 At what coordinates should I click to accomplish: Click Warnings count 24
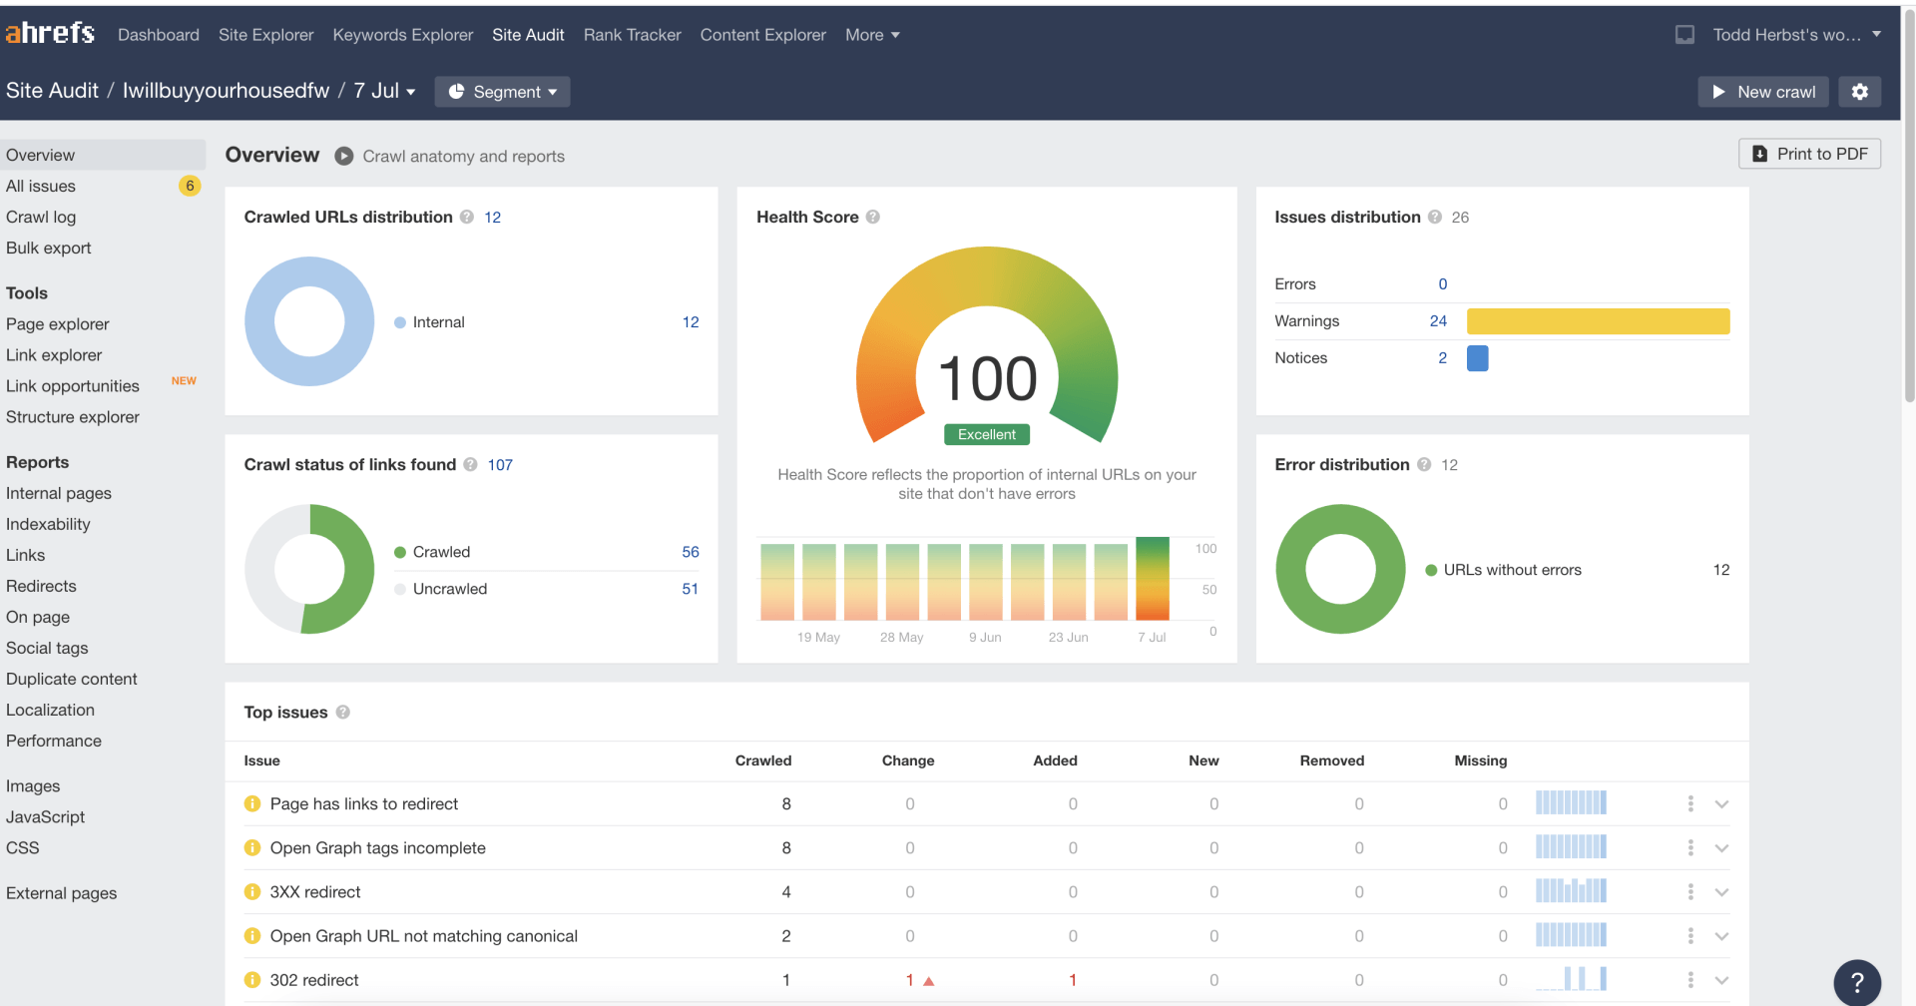[x=1438, y=320]
